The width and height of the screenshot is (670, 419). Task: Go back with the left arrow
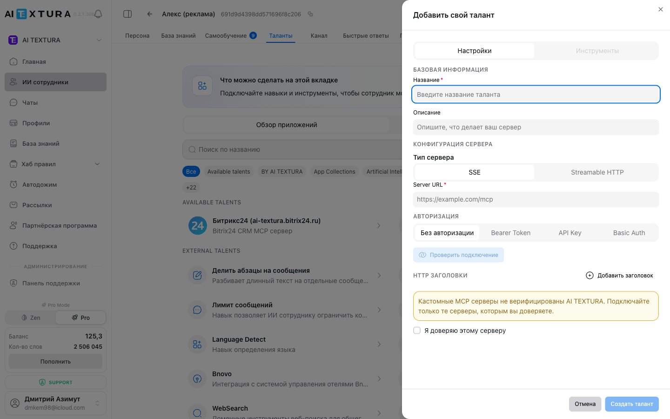[149, 14]
